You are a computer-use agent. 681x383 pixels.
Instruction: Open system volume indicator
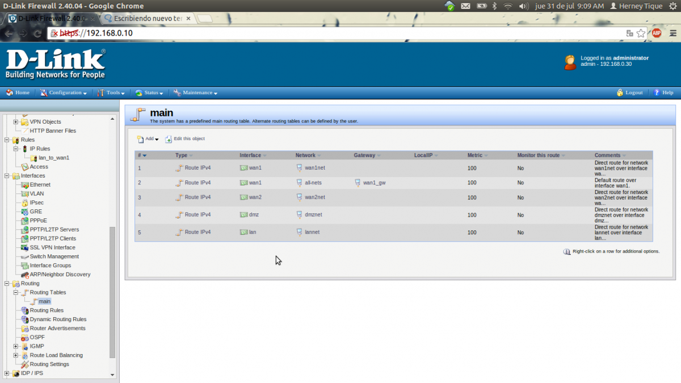[523, 6]
